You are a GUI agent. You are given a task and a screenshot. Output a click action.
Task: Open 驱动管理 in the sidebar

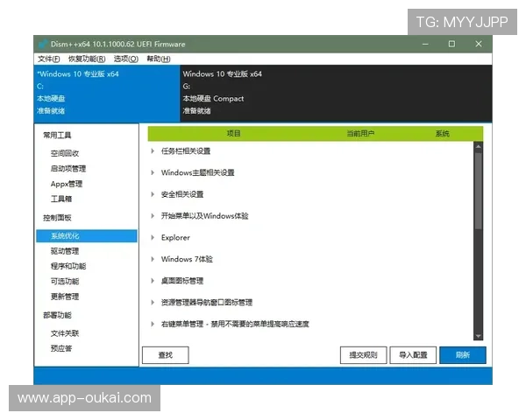(x=65, y=251)
